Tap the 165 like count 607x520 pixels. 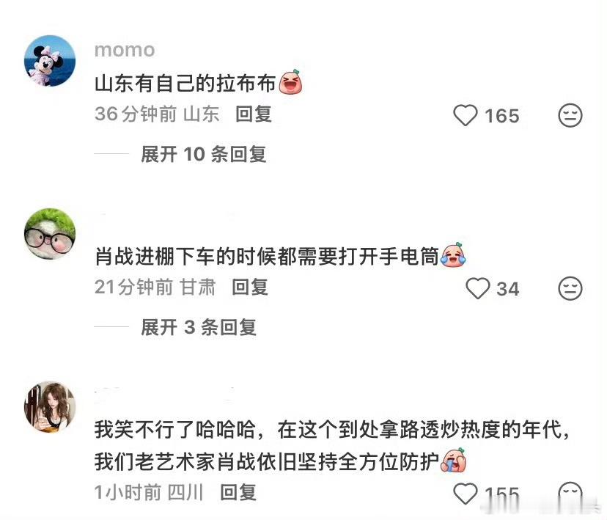pos(501,116)
